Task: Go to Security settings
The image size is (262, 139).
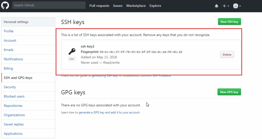Action: (x=10, y=87)
